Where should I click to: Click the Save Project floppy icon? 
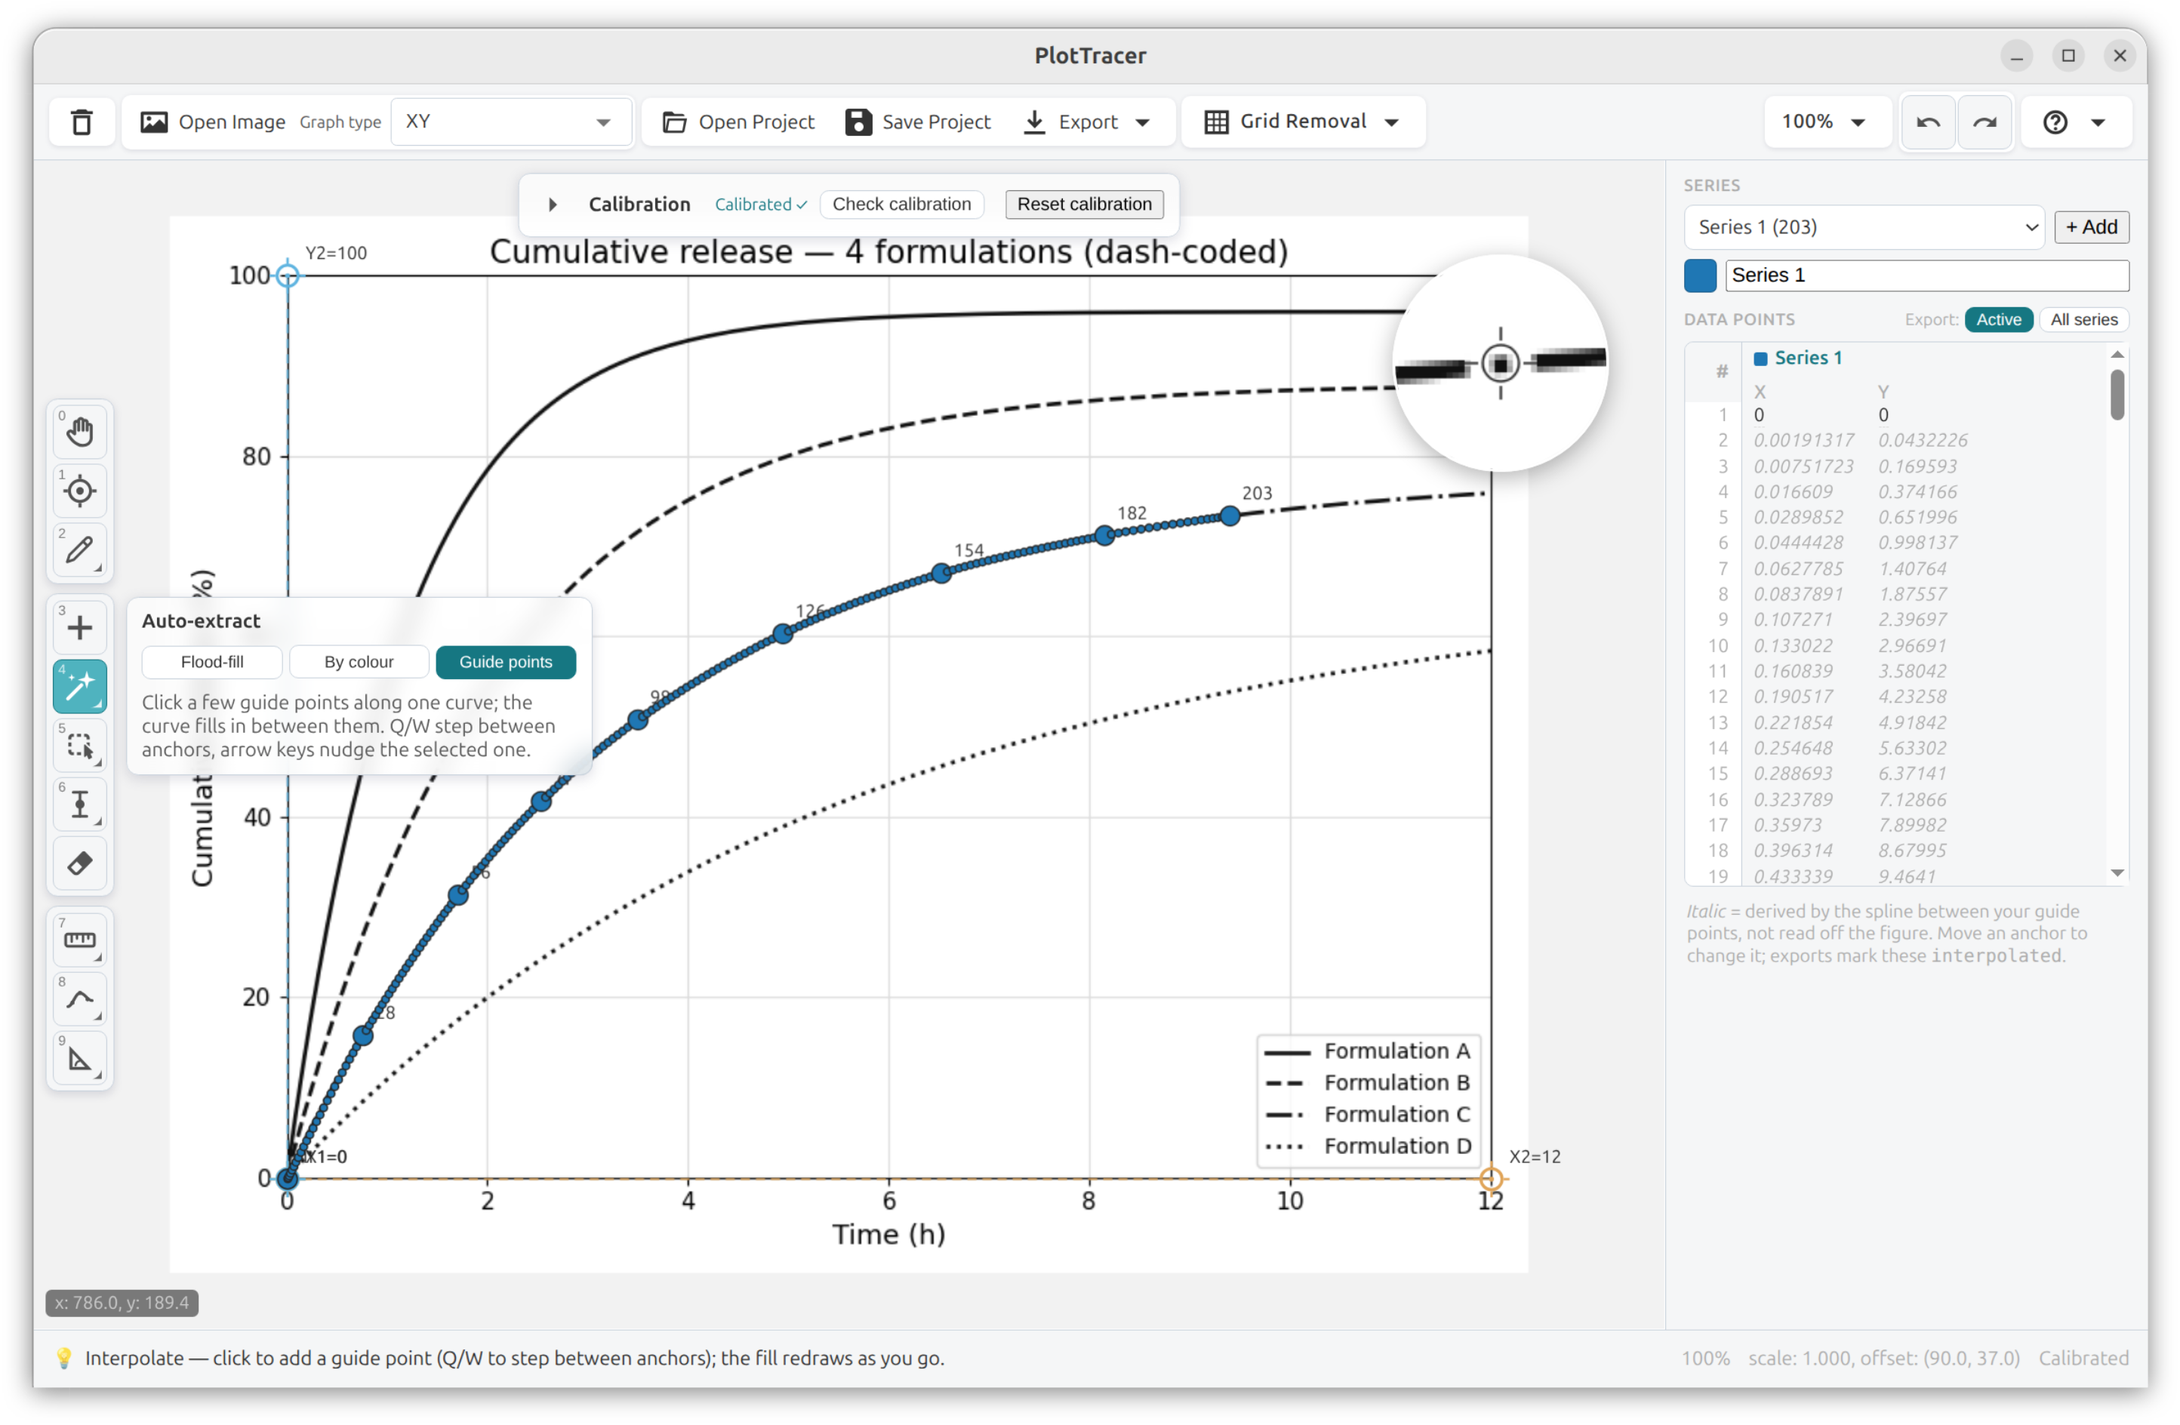tap(858, 122)
